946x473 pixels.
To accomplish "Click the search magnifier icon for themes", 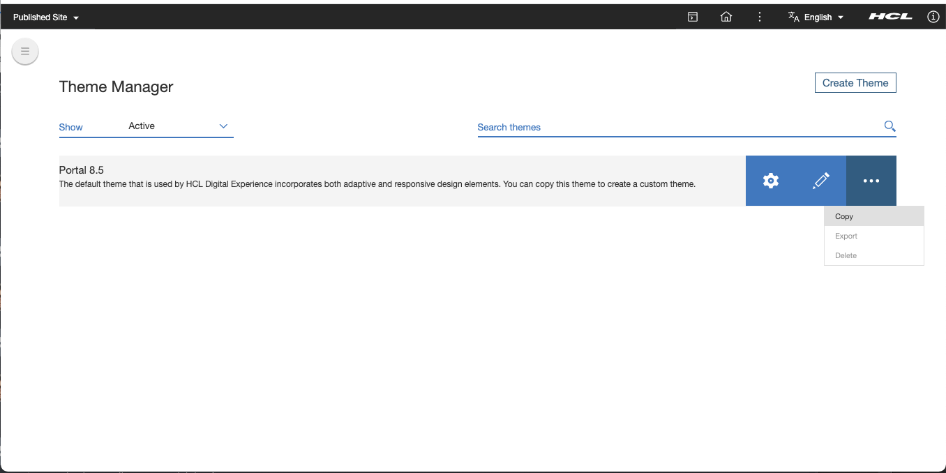I will (889, 126).
